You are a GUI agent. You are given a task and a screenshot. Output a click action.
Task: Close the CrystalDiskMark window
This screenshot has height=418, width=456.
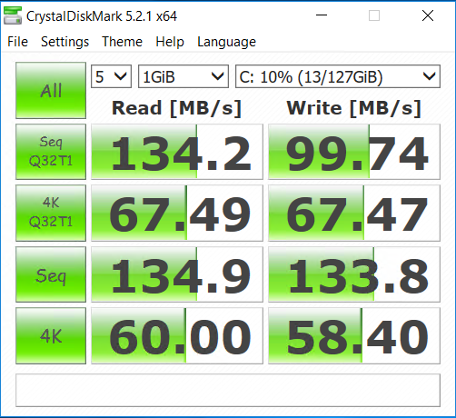pyautogui.click(x=428, y=15)
